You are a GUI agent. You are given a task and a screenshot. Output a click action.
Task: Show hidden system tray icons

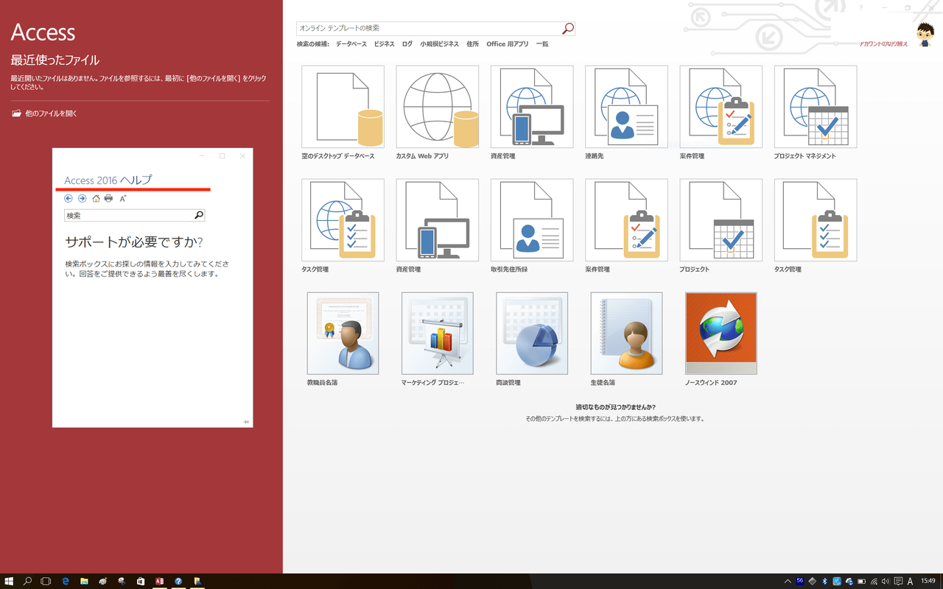(788, 581)
